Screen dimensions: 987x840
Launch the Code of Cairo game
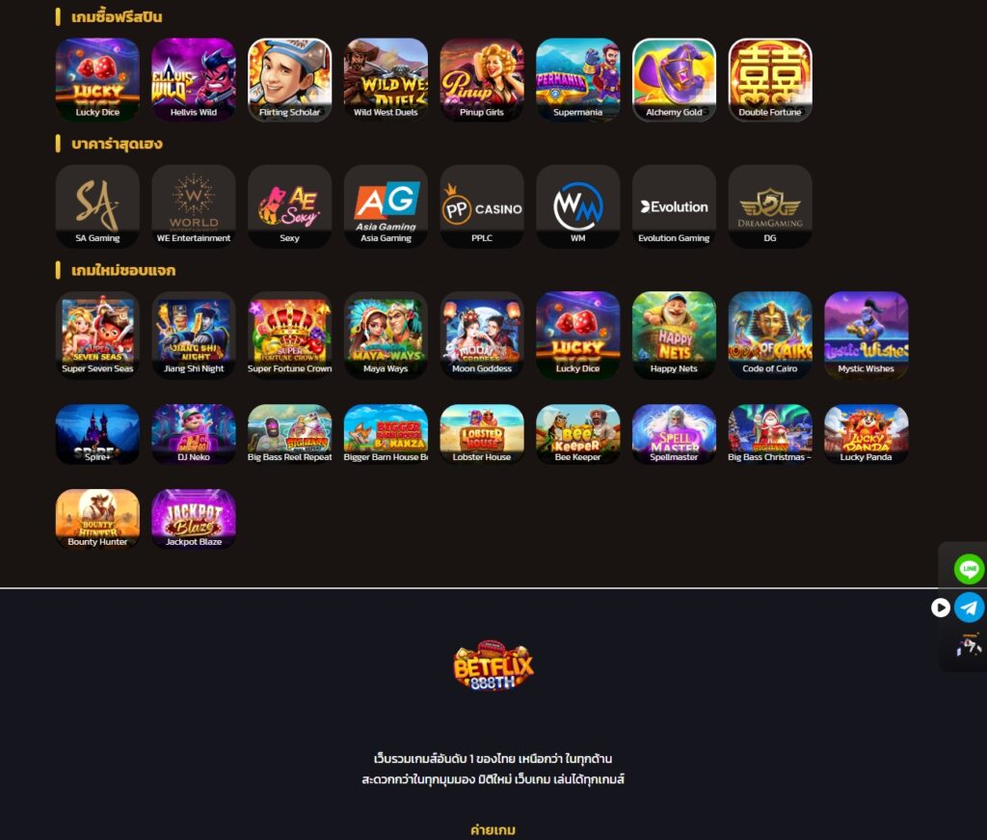[x=770, y=335]
